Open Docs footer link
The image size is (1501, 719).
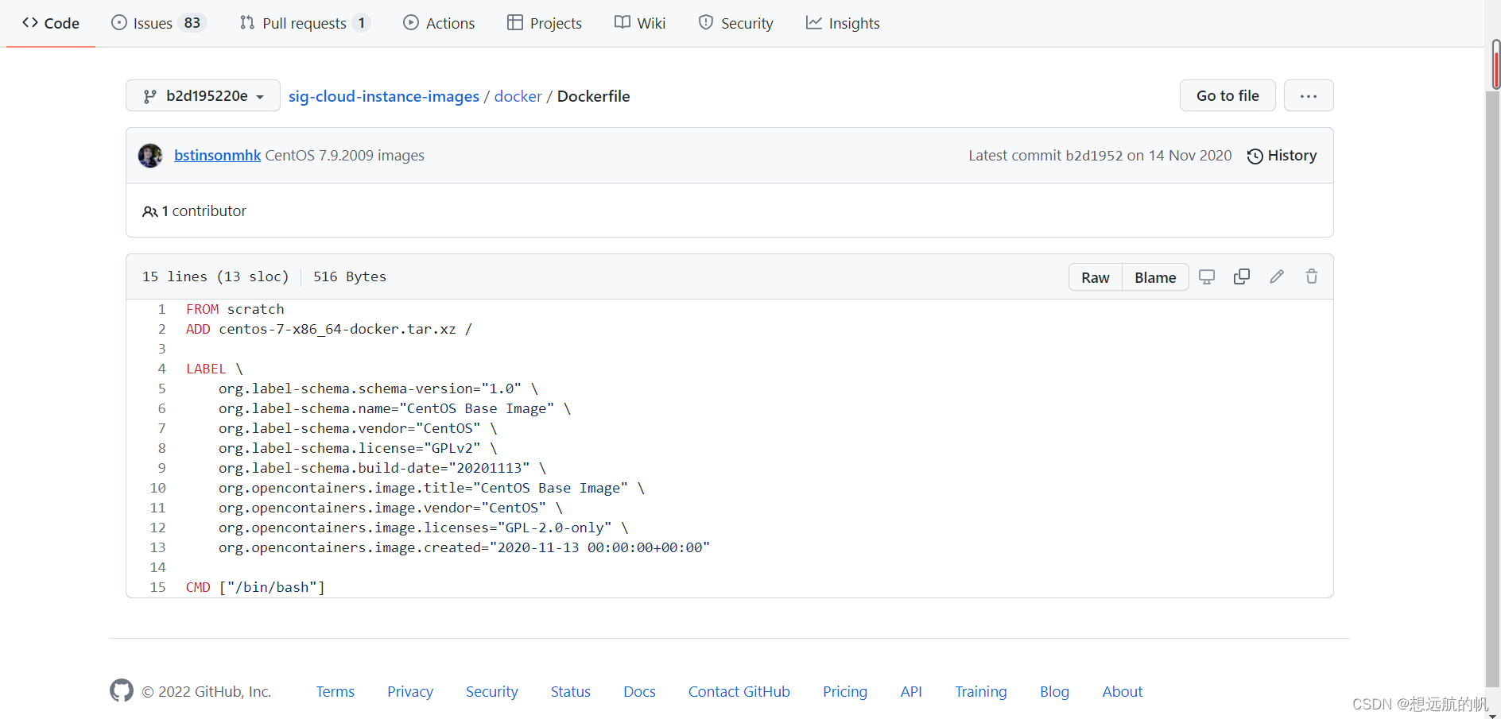point(639,692)
